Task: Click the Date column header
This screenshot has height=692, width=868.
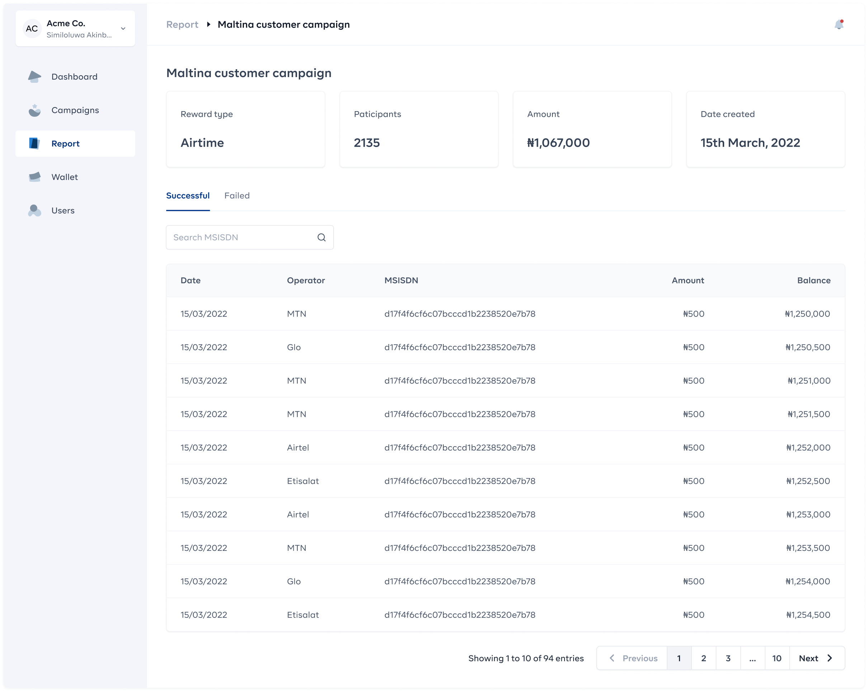Action: pyautogui.click(x=190, y=281)
